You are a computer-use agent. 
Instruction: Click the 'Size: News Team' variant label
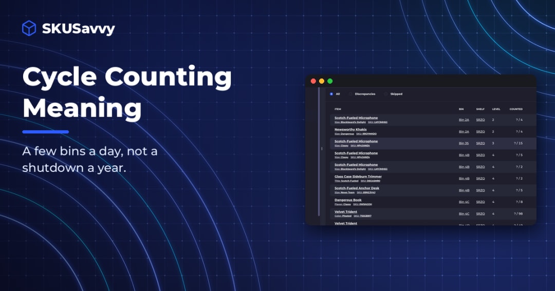344,192
